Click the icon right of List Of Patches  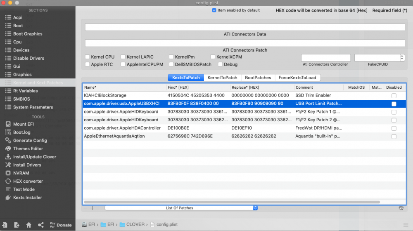click(x=401, y=208)
